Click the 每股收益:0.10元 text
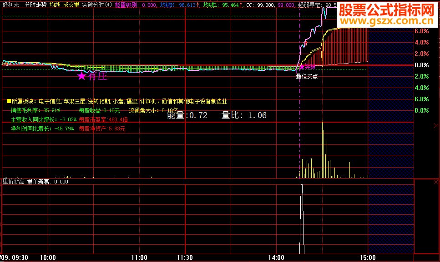 click(99, 110)
